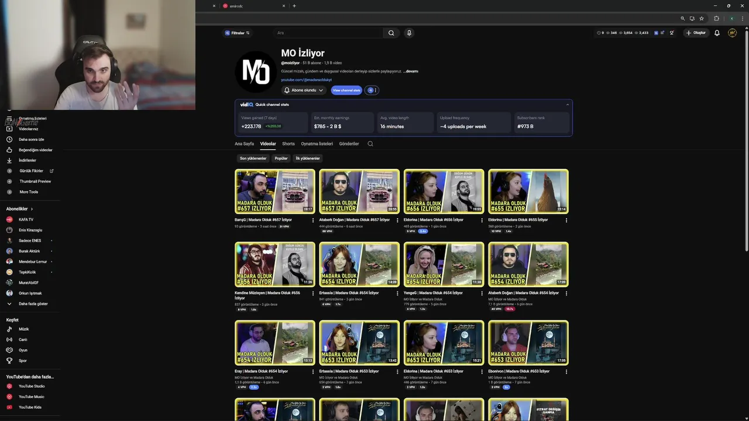Click the Views gained (7 days) stat card
Screen dimensions: 749x421
click(x=273, y=123)
